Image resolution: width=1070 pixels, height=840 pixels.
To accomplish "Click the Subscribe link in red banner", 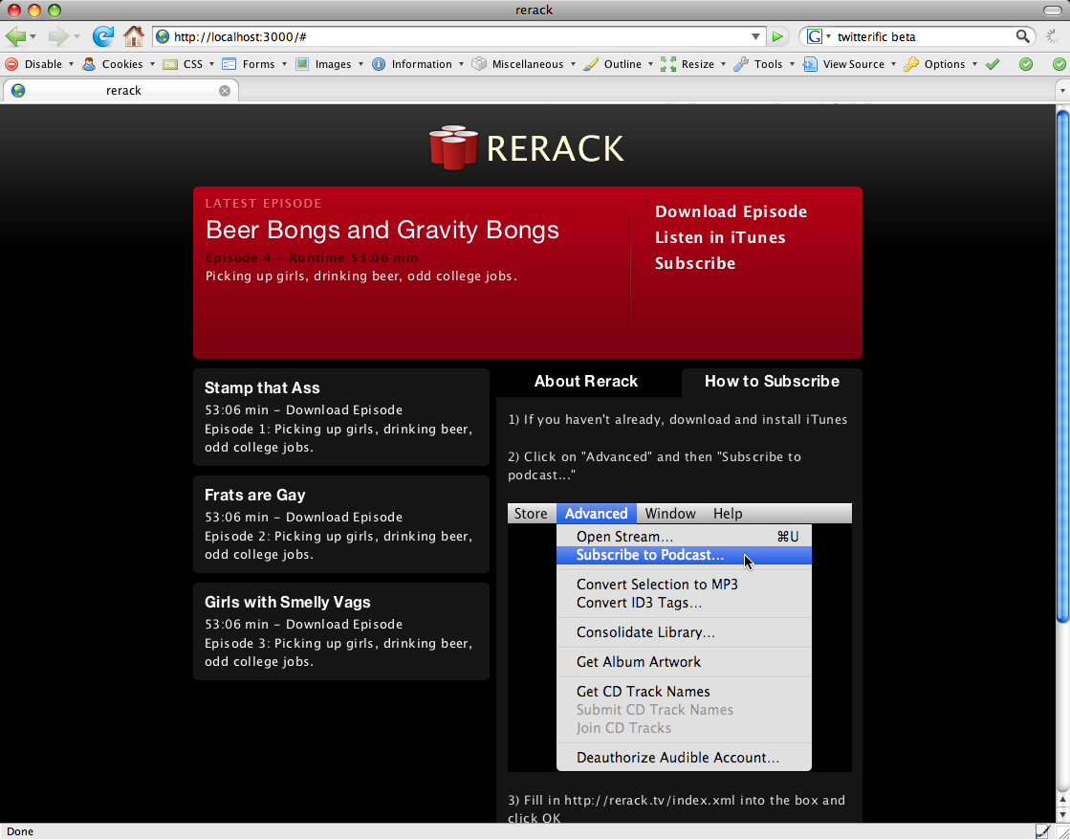I will 694,264.
